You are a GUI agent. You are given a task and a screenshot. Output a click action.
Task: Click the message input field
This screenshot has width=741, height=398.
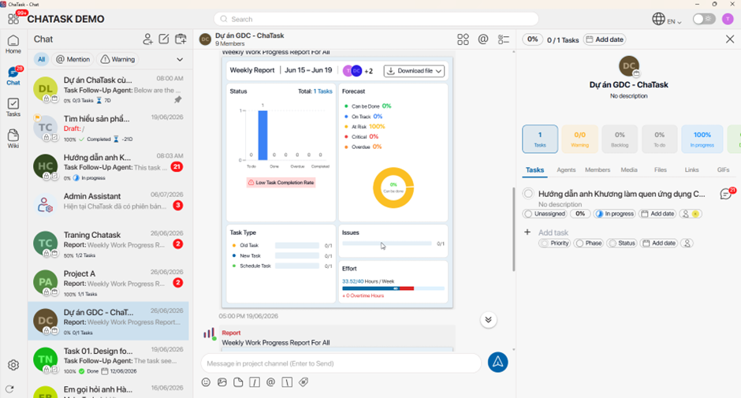tap(341, 363)
